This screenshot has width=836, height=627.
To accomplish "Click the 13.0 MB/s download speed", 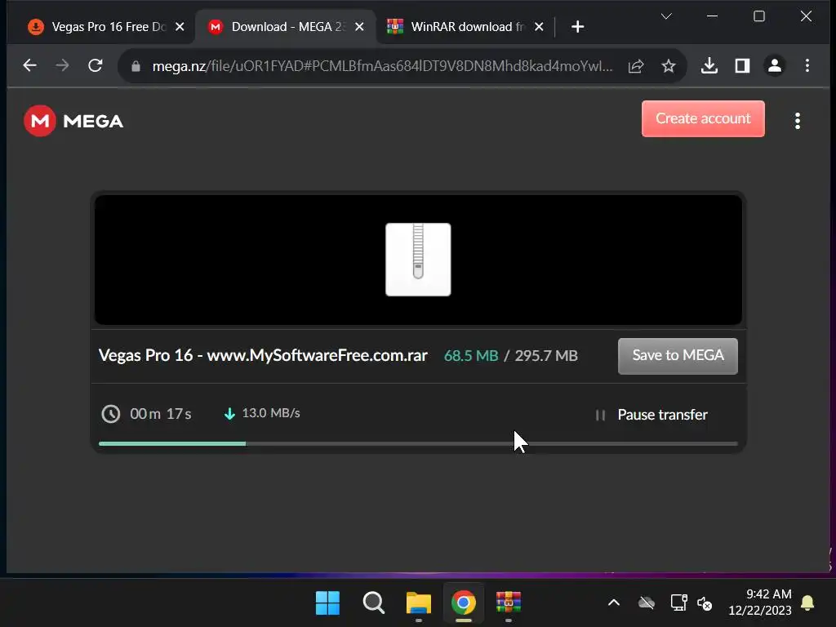I will tap(271, 413).
